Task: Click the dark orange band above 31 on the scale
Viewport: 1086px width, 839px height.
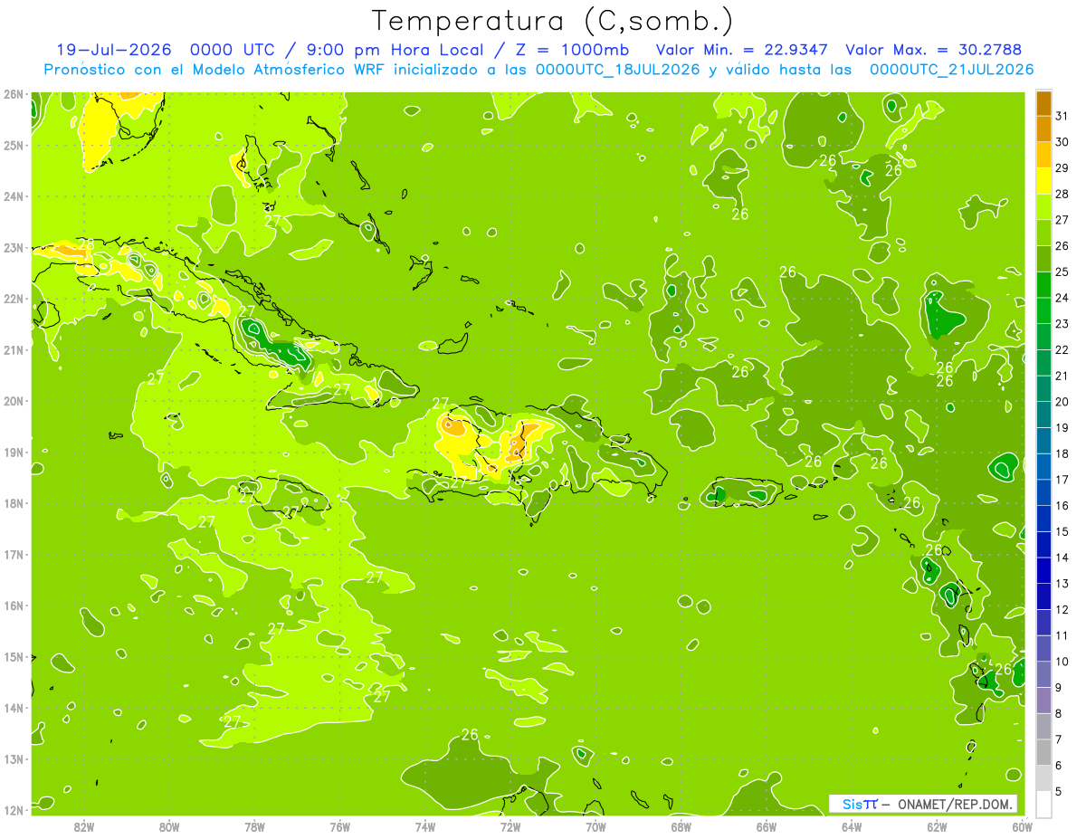Action: point(1043,103)
